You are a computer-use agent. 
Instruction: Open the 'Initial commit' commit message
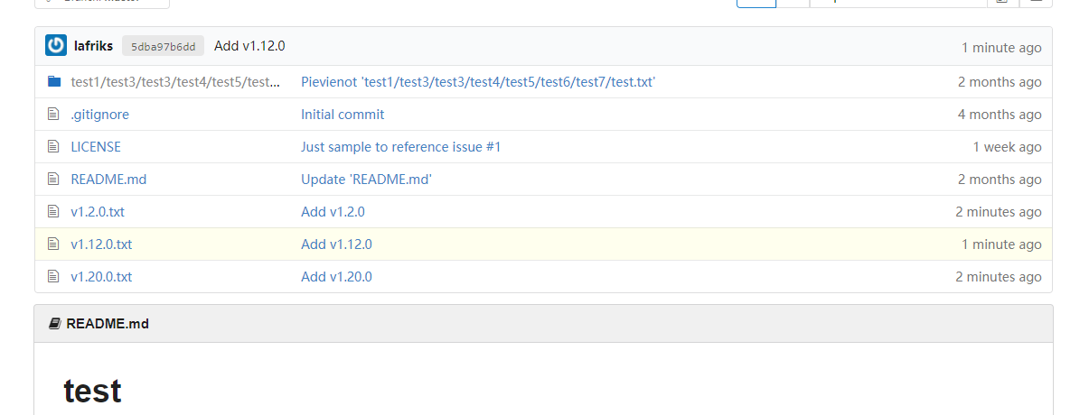343,115
